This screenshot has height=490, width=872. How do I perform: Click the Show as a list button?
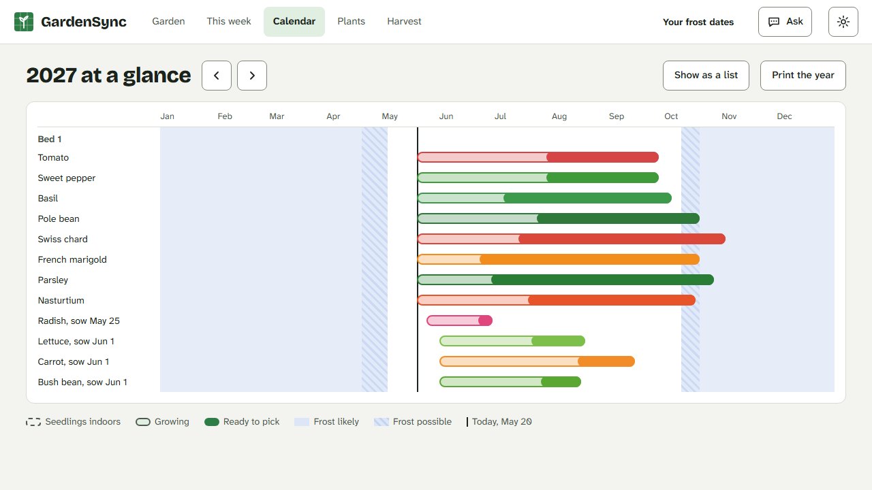coord(706,76)
